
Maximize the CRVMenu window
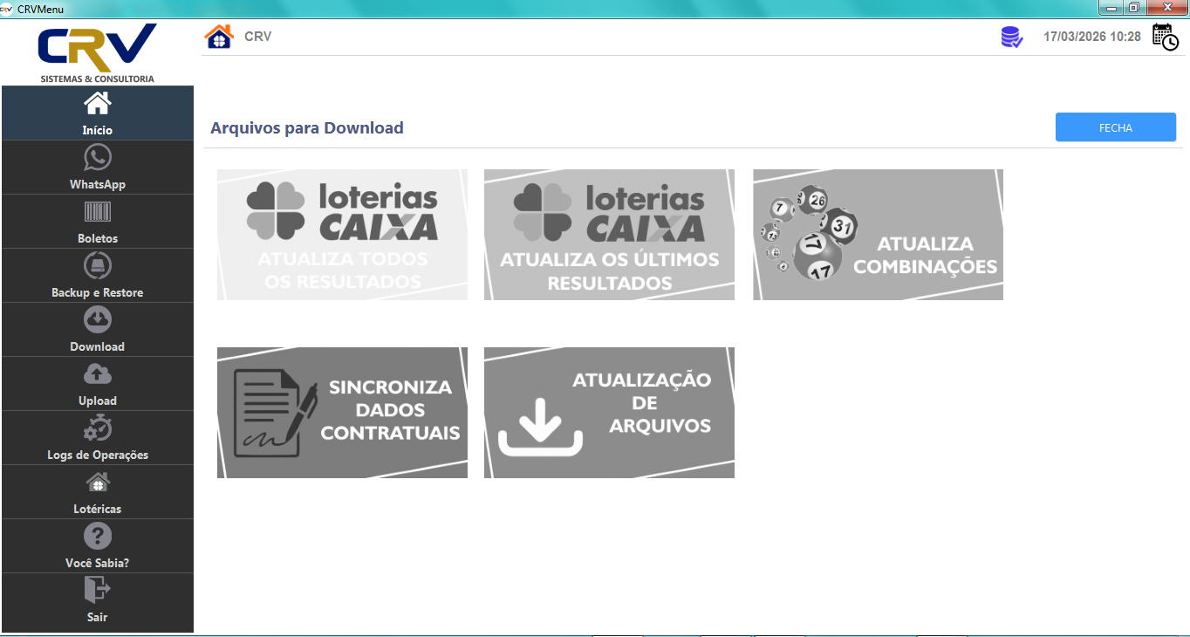click(1134, 8)
